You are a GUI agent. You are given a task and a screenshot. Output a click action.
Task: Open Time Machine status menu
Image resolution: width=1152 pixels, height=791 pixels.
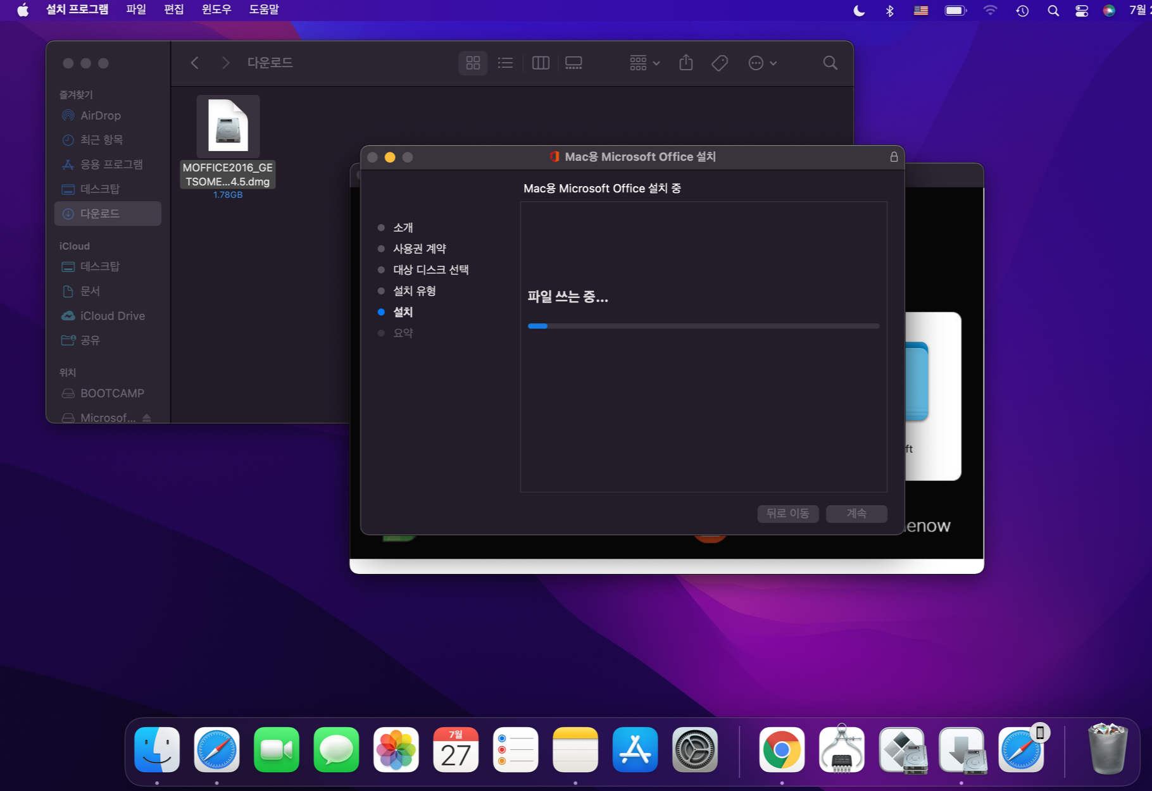[1022, 11]
